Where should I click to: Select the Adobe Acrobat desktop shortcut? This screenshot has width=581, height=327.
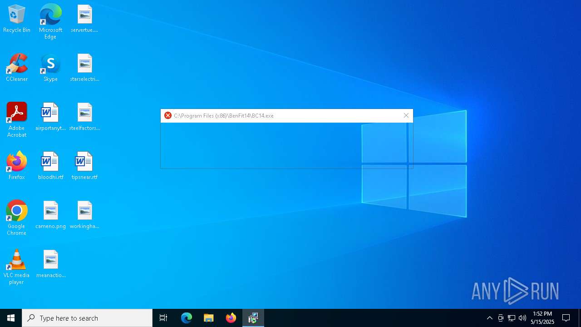click(17, 120)
